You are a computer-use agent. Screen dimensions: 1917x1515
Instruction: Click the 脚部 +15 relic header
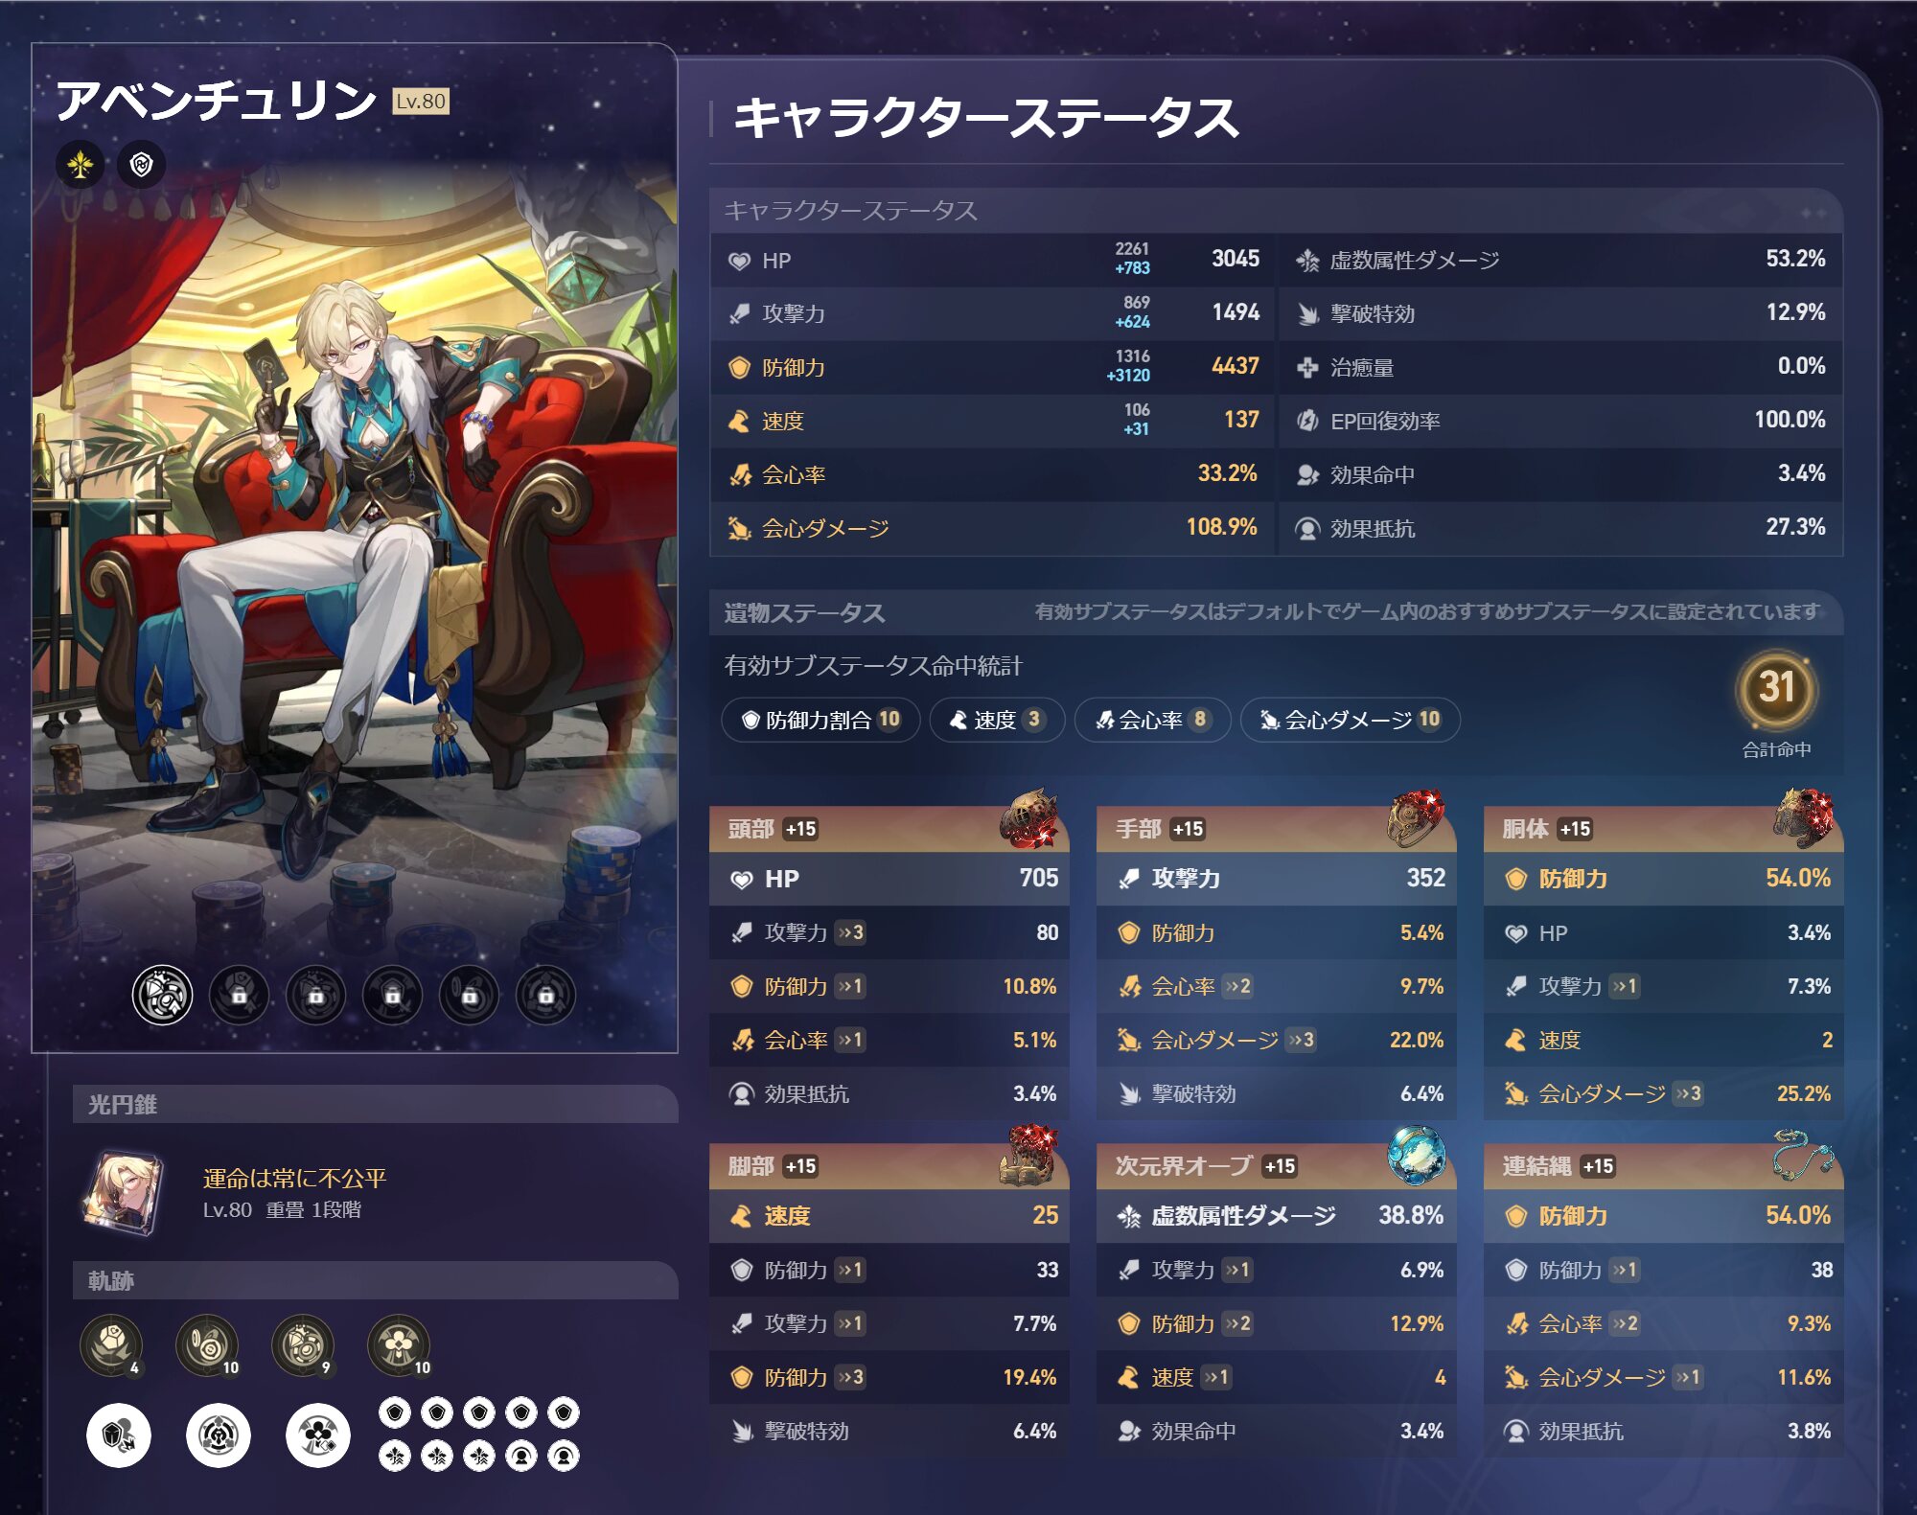(x=889, y=1166)
